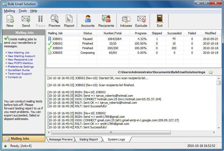The image size is (224, 151).
Task: Sort by Skipped column header
Action: click(x=157, y=33)
